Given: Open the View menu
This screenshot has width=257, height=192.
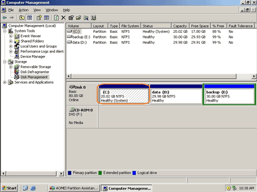Looking at the screenshot, I should [37, 10].
